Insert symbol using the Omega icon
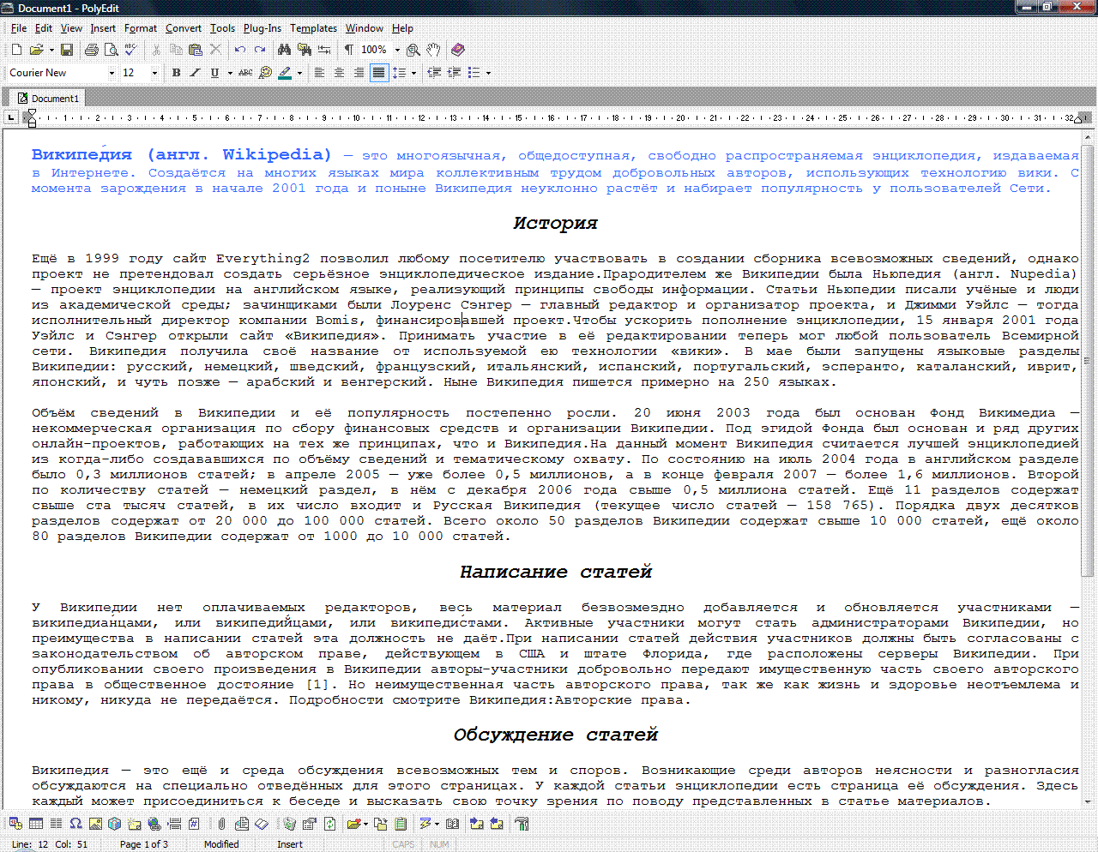 pyautogui.click(x=75, y=824)
